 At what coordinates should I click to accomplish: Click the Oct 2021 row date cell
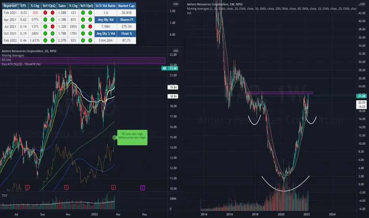point(10,34)
